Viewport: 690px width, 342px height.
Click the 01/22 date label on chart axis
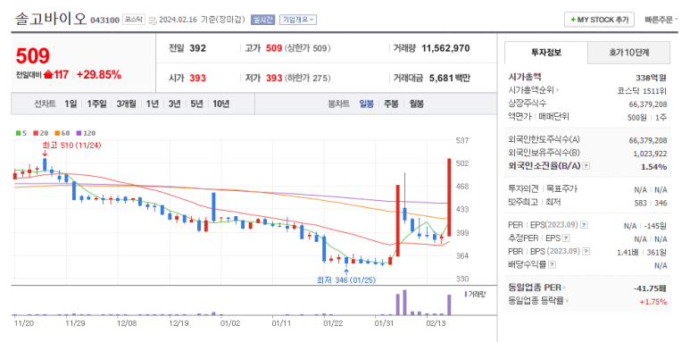333,323
